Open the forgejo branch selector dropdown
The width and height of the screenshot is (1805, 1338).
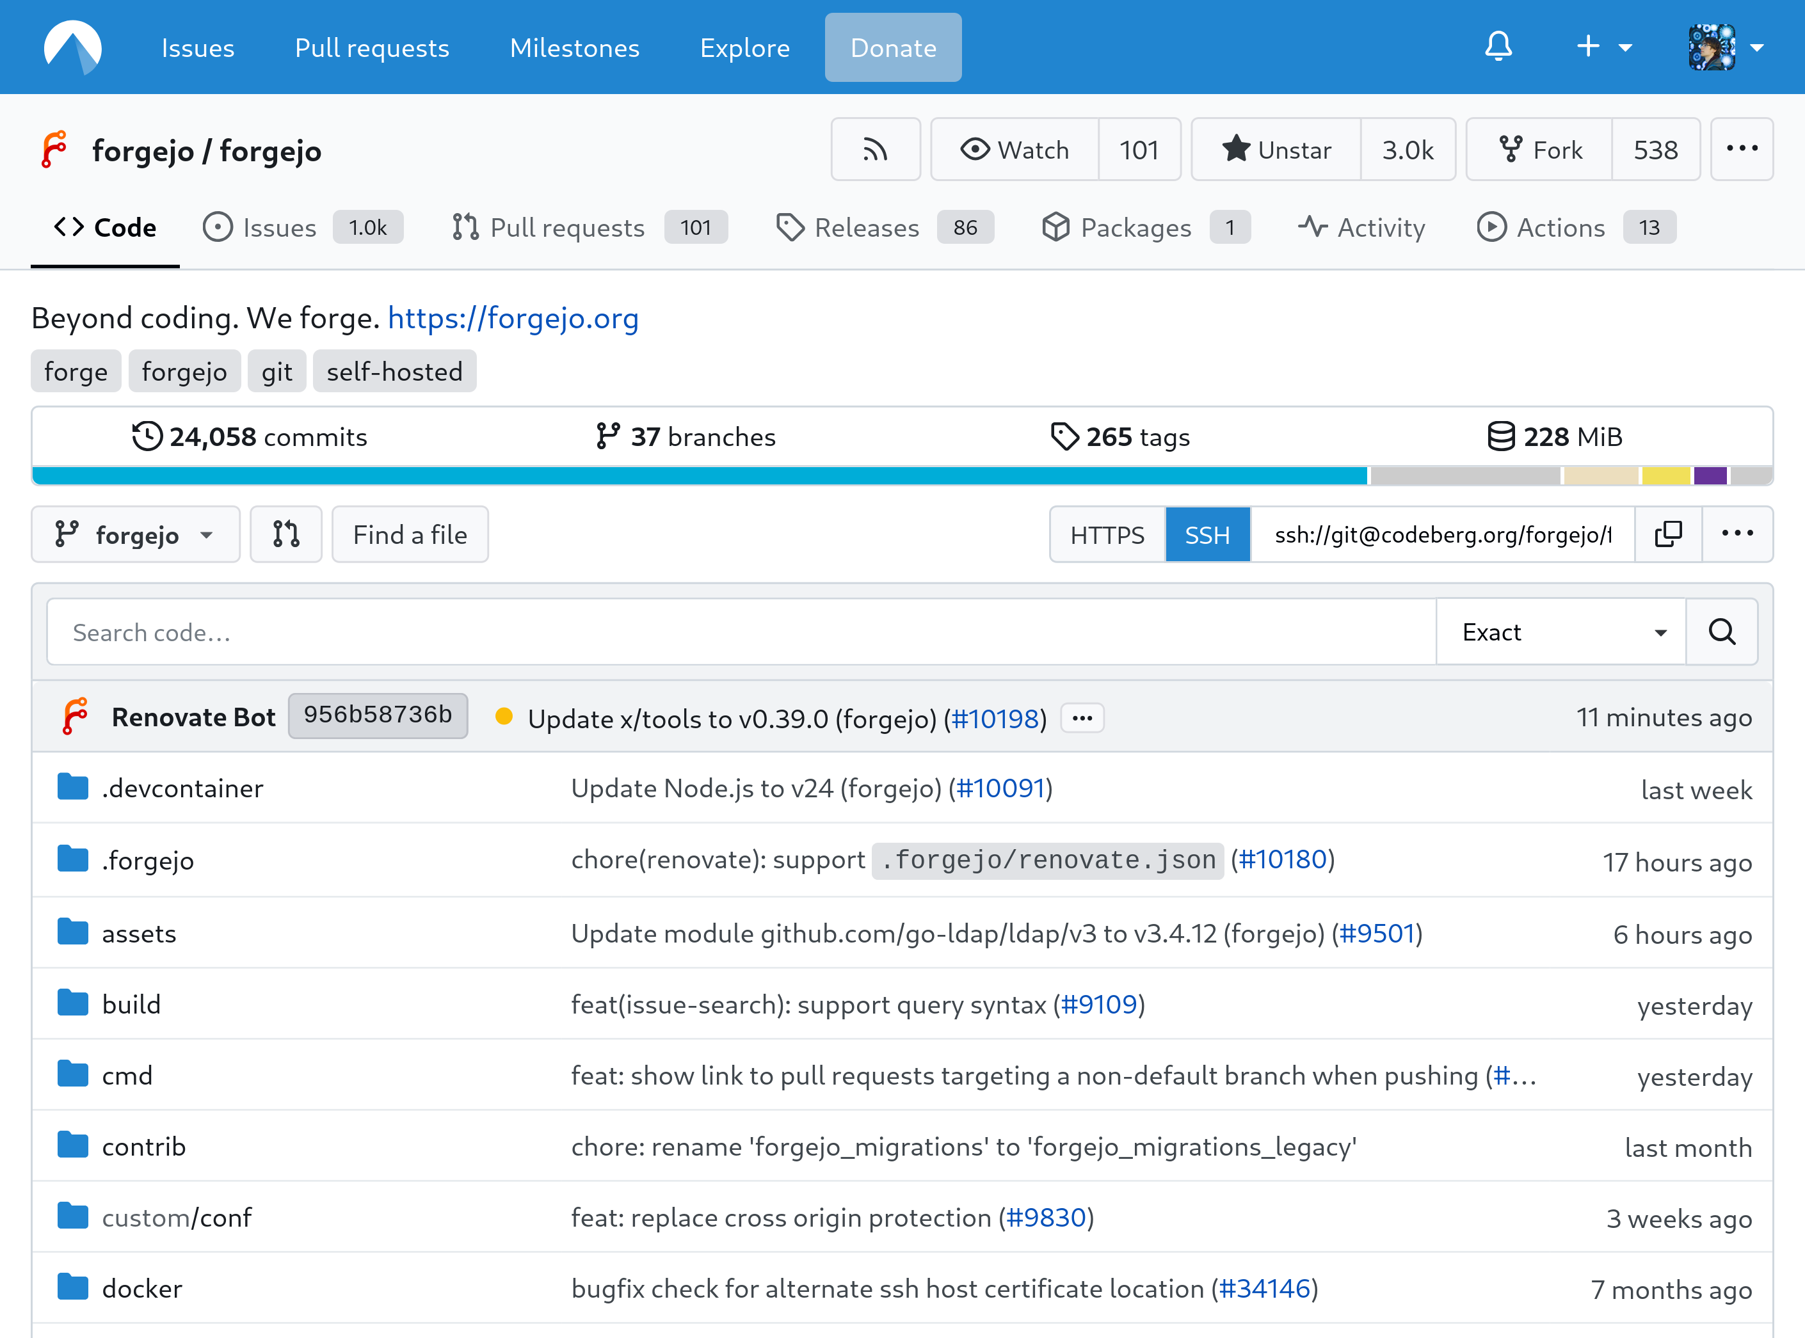pos(135,534)
